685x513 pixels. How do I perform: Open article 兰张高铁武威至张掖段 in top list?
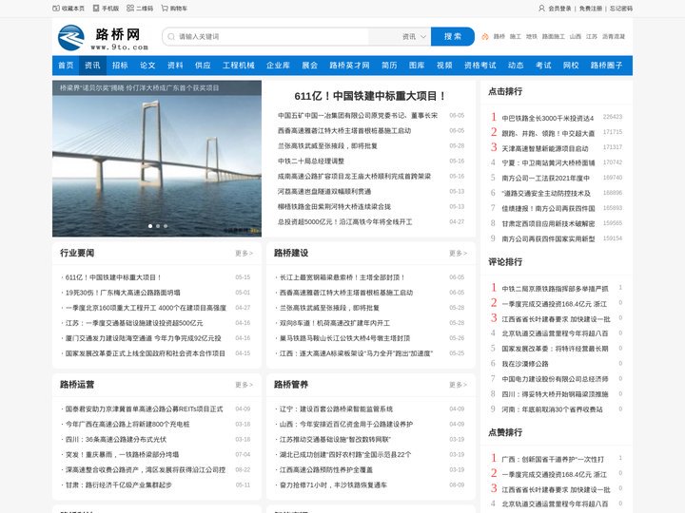pos(327,145)
